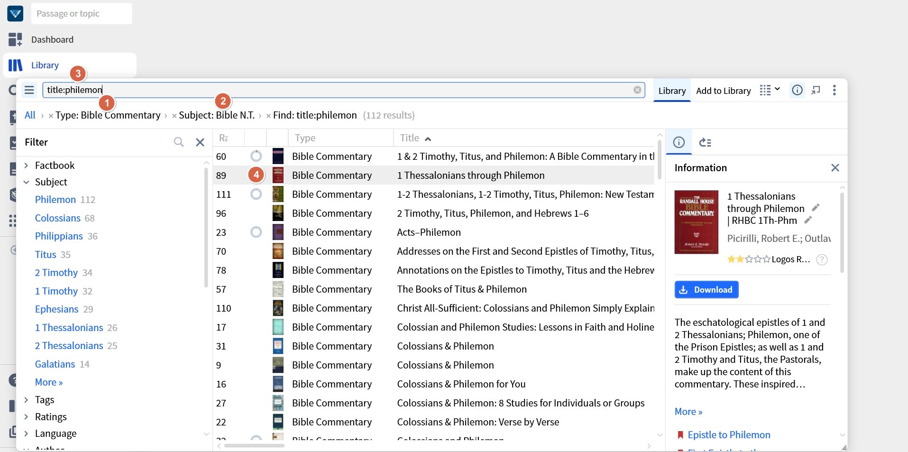This screenshot has height=452, width=908.
Task: Close the Filter sidebar
Action: (200, 142)
